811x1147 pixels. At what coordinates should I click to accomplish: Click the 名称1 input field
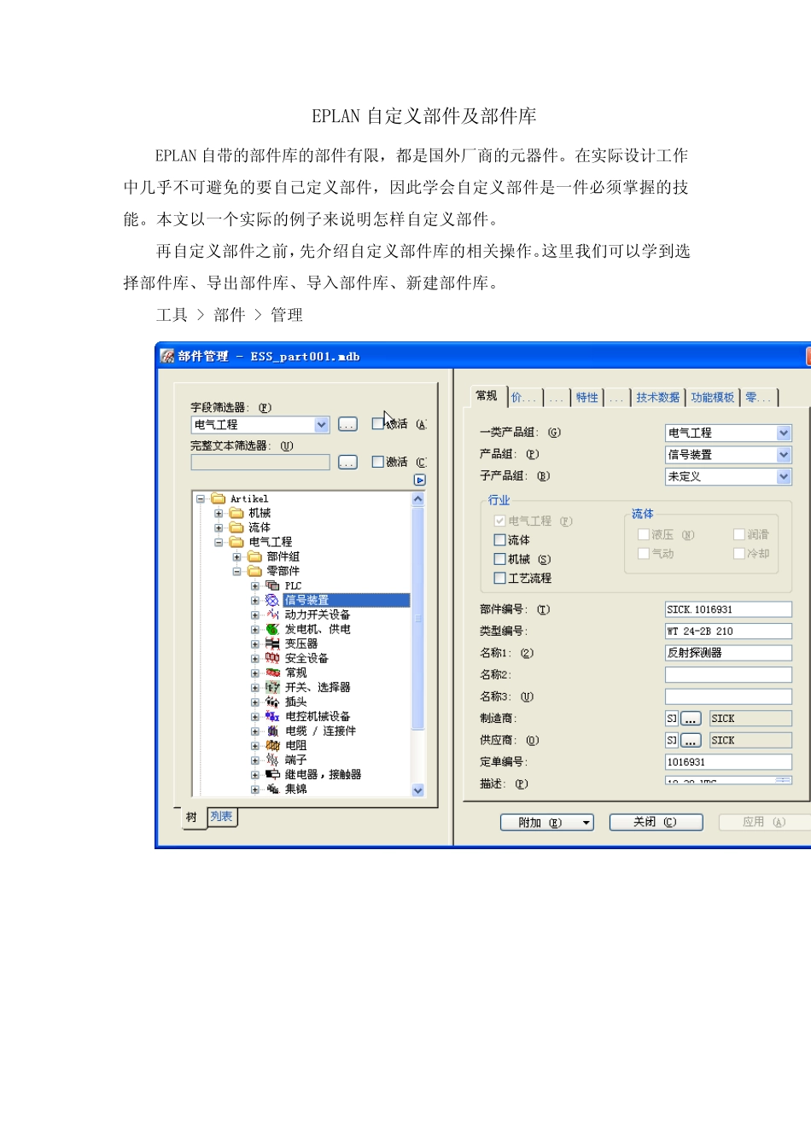pyautogui.click(x=728, y=653)
